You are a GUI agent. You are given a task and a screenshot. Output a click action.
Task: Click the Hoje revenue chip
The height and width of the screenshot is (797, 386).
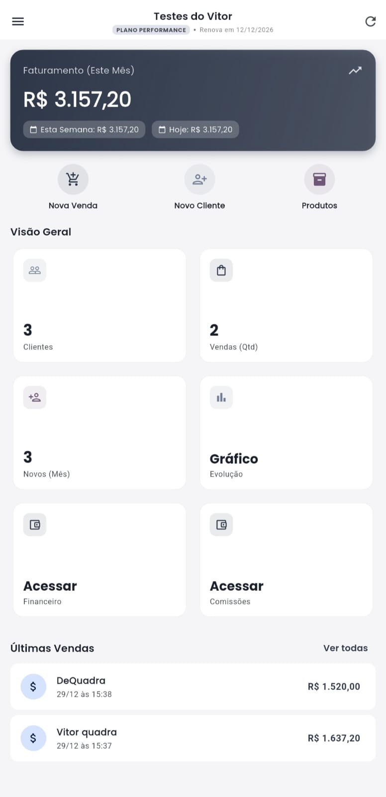pyautogui.click(x=195, y=130)
